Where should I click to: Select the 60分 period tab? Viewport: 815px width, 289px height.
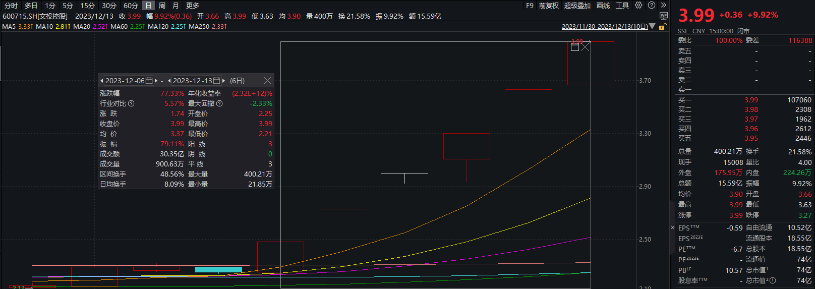click(x=131, y=6)
